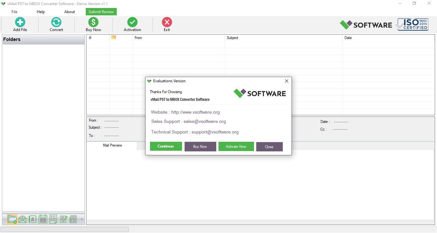Click the From column header
Viewport: 437px width, 233px height.
179,38
